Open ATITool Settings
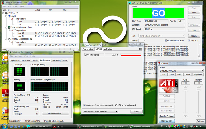This screenshot has height=129, width=206. tap(200, 121)
